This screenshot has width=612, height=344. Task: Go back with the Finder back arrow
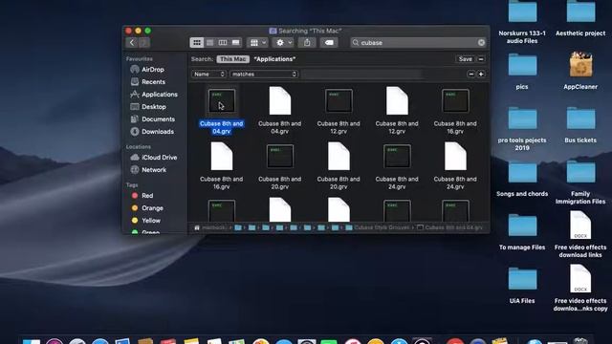click(132, 42)
